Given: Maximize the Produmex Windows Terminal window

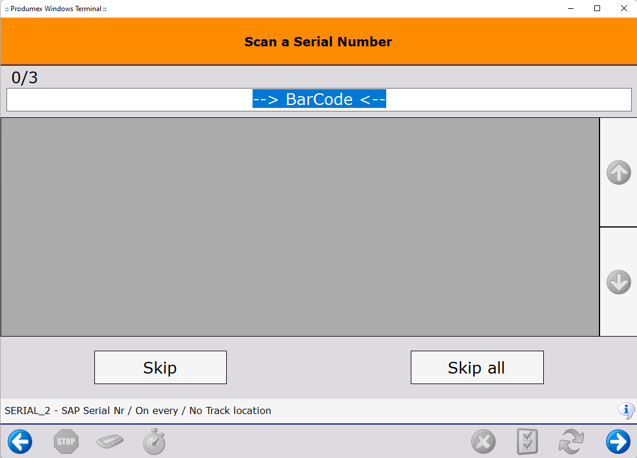Looking at the screenshot, I should [597, 9].
